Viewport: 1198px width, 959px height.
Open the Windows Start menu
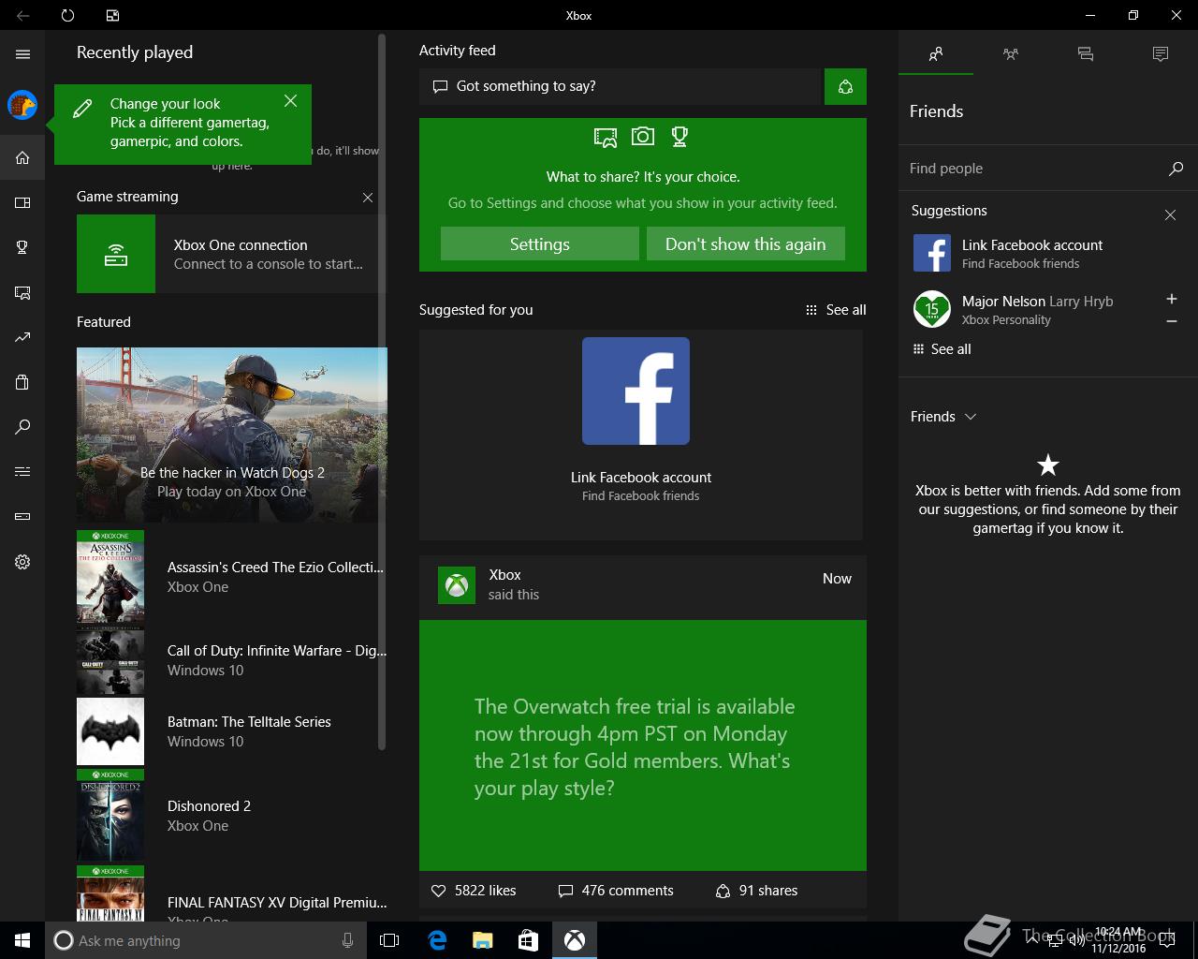(x=22, y=940)
